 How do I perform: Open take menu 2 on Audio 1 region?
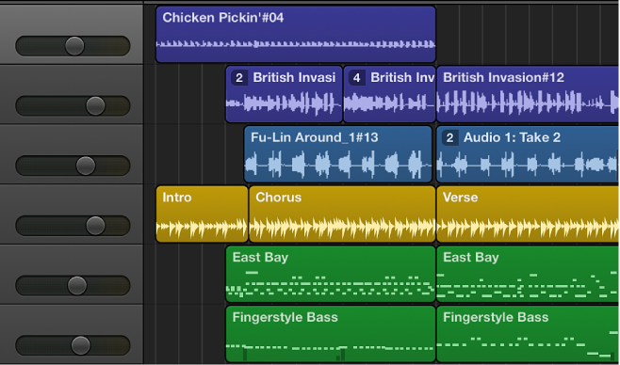[450, 137]
